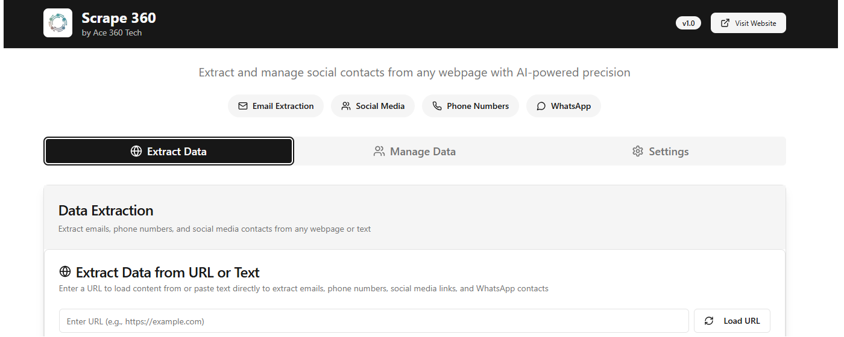Click the by Ace 360 Tech subtitle
Viewport: 844px width, 337px height.
(112, 32)
